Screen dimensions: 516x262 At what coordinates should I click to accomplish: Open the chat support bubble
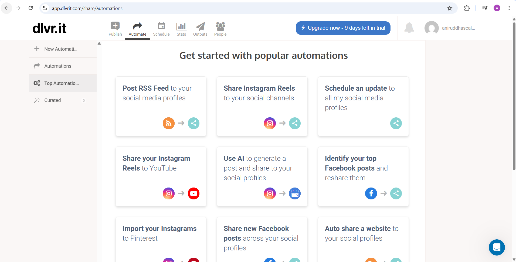click(497, 247)
